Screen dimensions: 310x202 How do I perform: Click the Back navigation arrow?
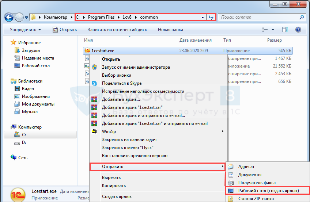[9, 18]
